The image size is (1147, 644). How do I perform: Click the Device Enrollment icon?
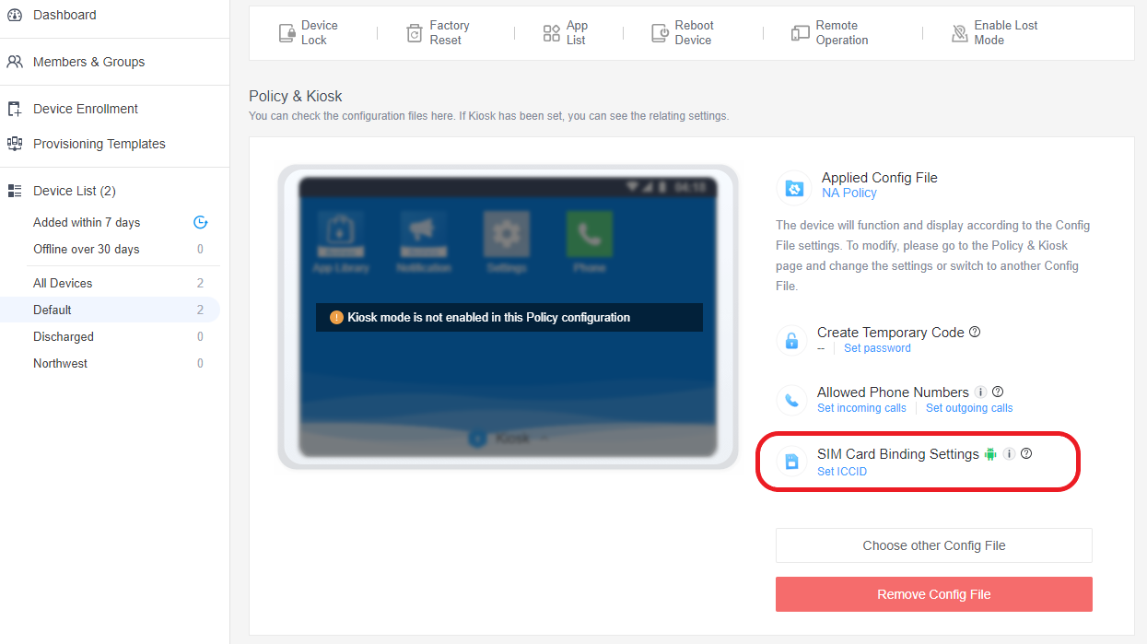point(15,109)
